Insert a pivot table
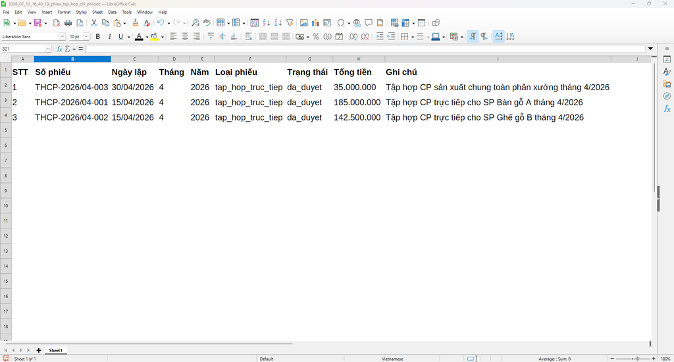 click(327, 23)
